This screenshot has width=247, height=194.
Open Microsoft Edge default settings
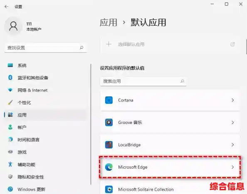[170, 167]
